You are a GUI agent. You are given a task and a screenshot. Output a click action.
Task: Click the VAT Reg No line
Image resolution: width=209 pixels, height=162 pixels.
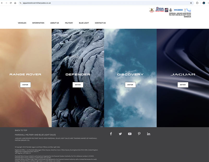[x=23, y=153]
